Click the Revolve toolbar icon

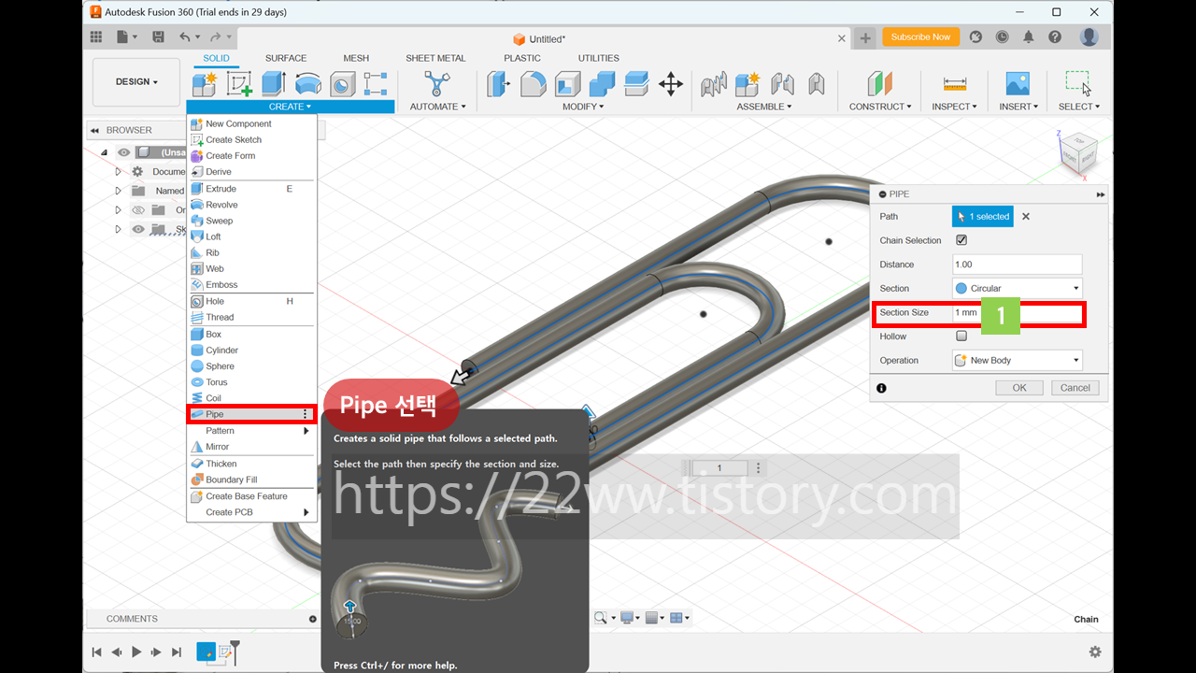308,84
